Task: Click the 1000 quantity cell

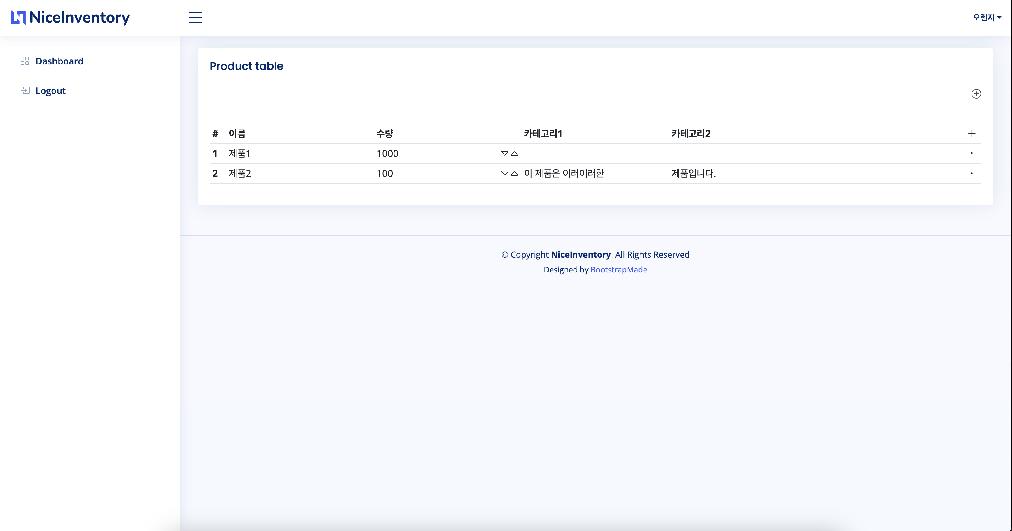Action: (387, 154)
